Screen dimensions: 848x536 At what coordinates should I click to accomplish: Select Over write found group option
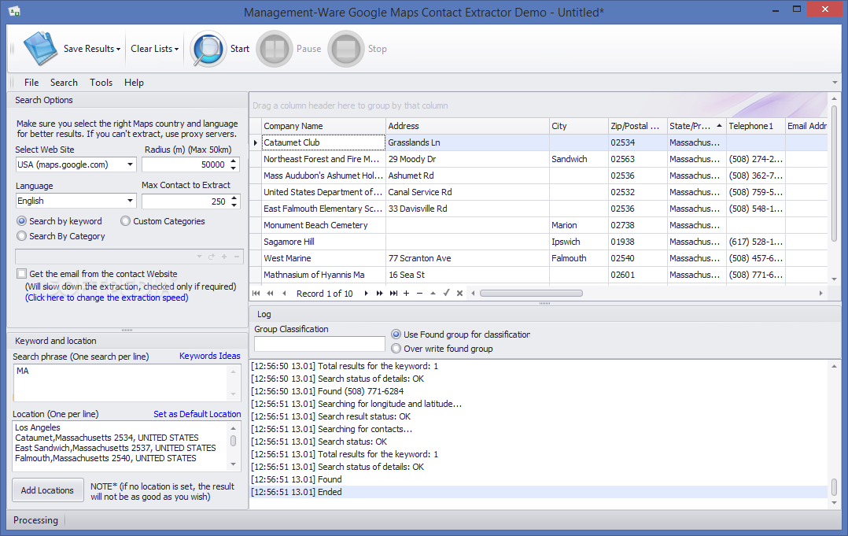tap(396, 349)
